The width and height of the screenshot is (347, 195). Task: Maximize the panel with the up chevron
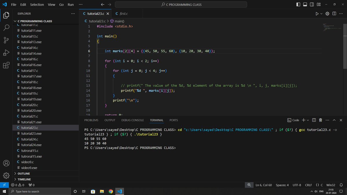[334, 120]
